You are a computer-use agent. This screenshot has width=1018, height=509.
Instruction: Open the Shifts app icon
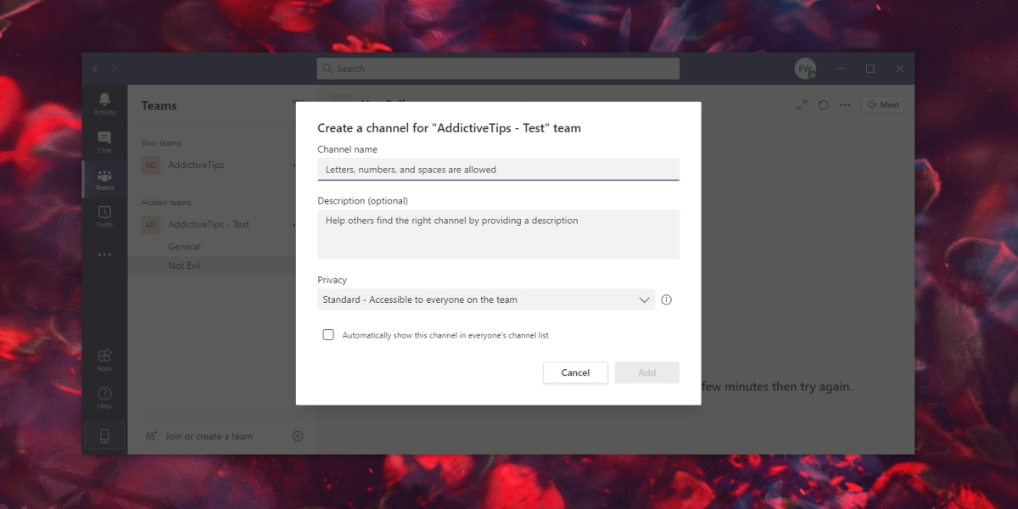pos(104,216)
